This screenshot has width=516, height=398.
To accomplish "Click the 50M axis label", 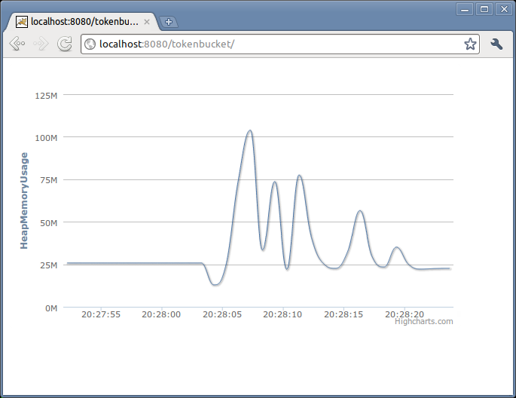I will [49, 223].
